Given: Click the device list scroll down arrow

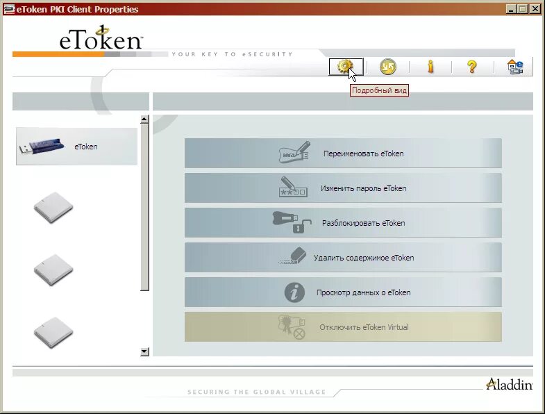Looking at the screenshot, I should (144, 351).
